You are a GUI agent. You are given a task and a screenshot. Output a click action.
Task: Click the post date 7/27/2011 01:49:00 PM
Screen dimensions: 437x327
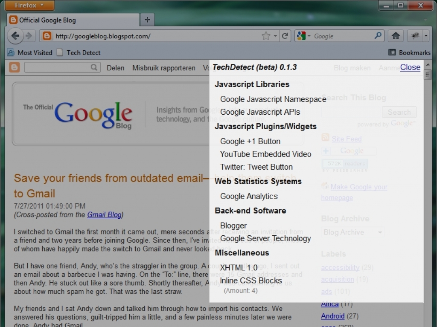(50, 206)
